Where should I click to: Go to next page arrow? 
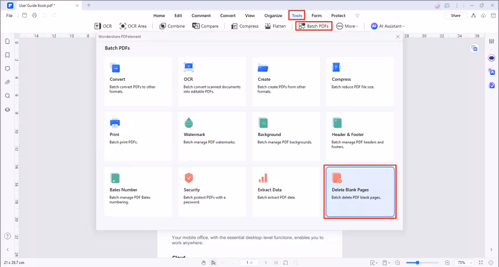[266, 262]
